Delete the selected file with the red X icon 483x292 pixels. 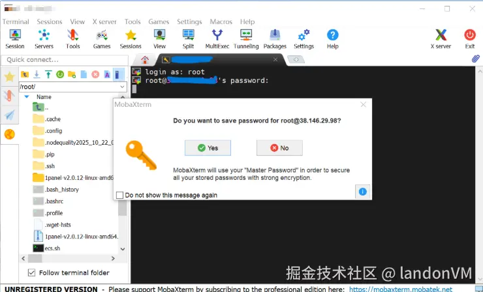[x=95, y=74]
